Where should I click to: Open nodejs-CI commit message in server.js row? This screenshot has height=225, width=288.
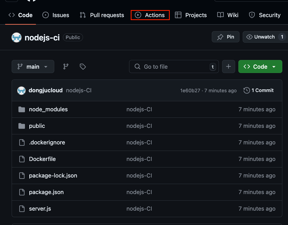(x=139, y=209)
